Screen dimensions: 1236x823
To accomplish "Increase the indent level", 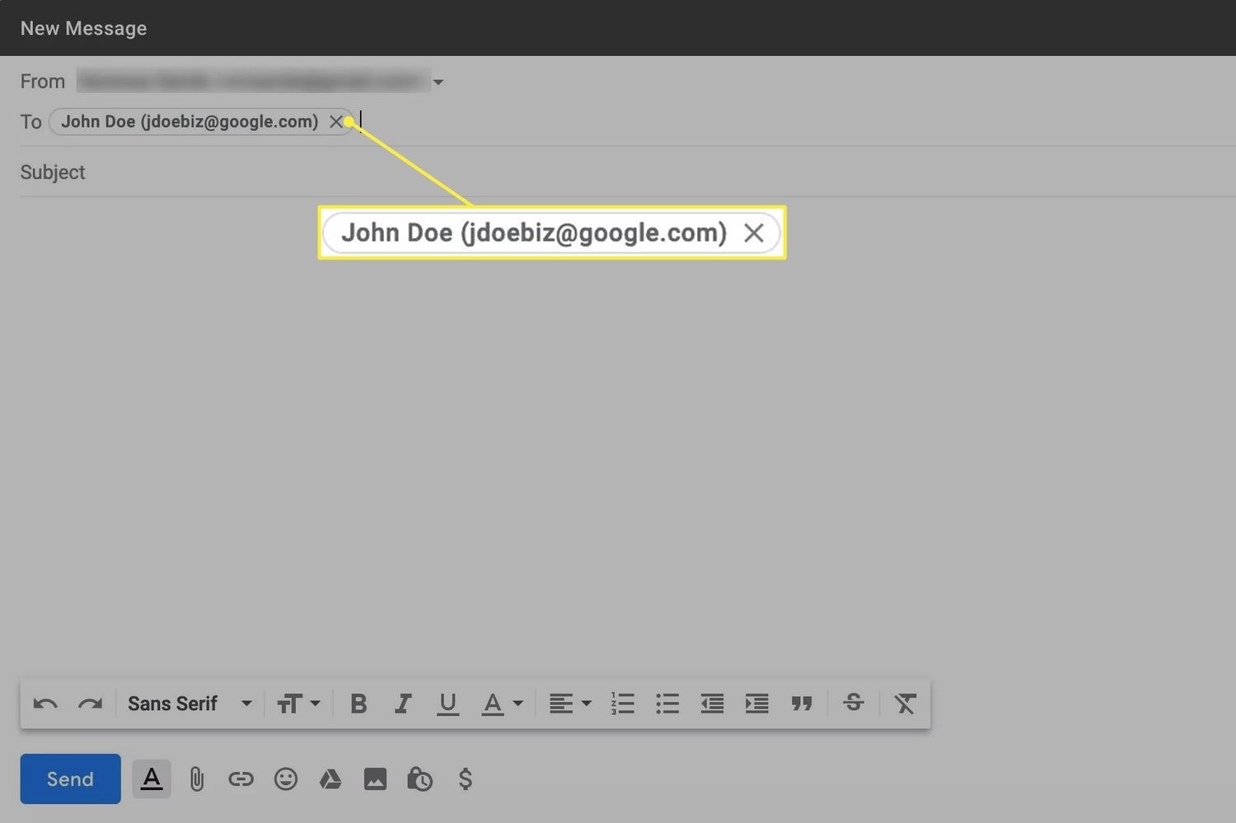I will point(756,704).
